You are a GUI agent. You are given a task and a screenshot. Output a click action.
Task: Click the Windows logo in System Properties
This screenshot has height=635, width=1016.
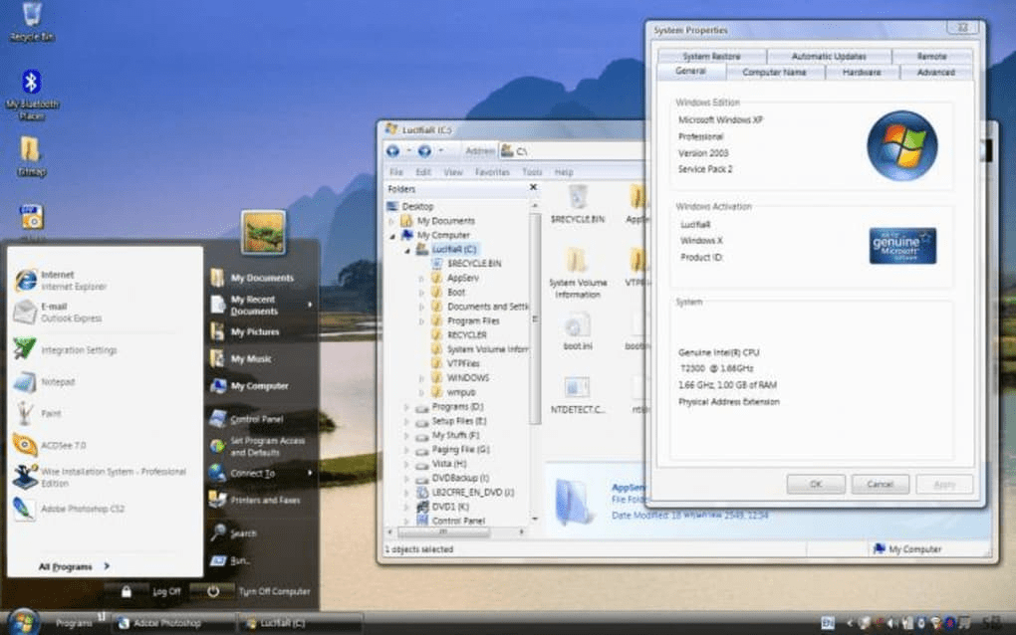point(901,144)
